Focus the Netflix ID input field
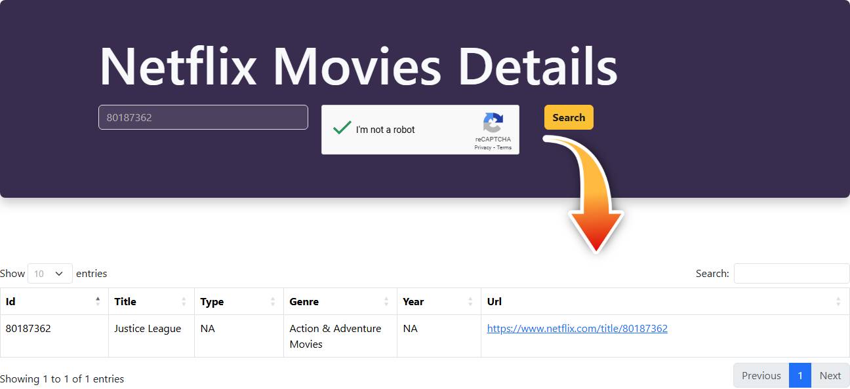 [203, 117]
